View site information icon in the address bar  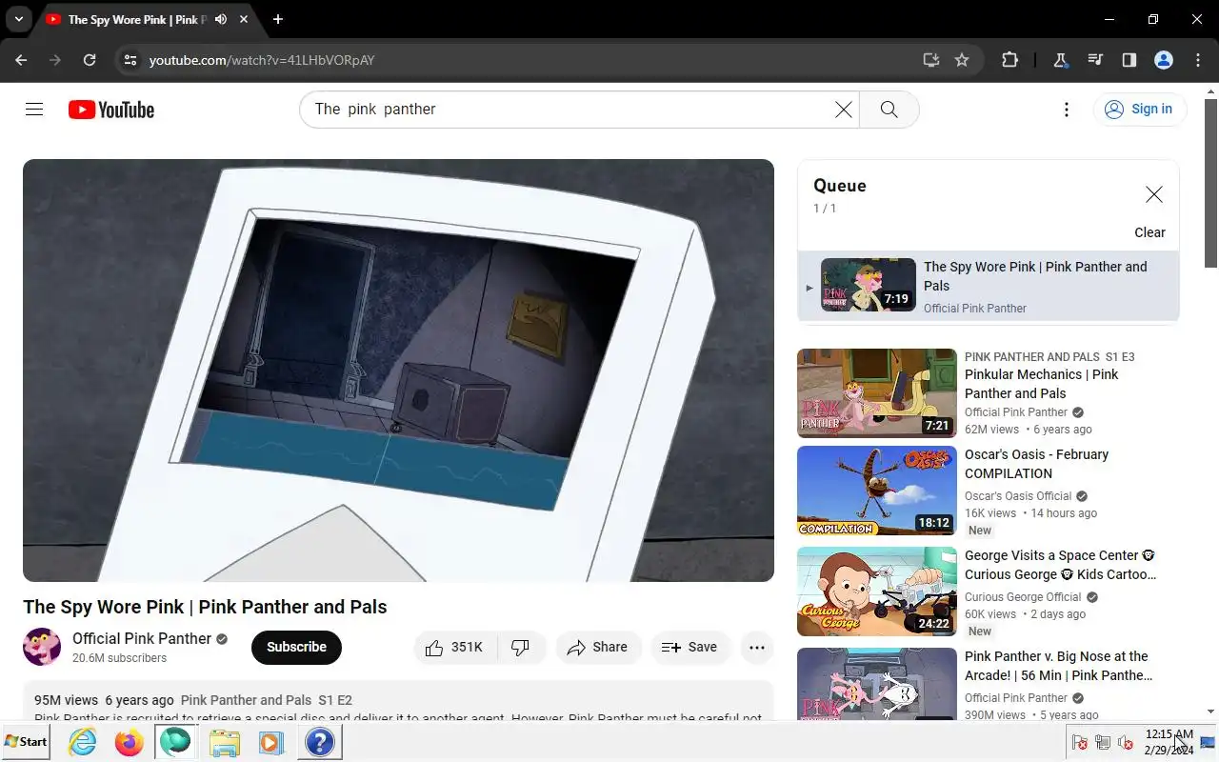click(x=130, y=60)
